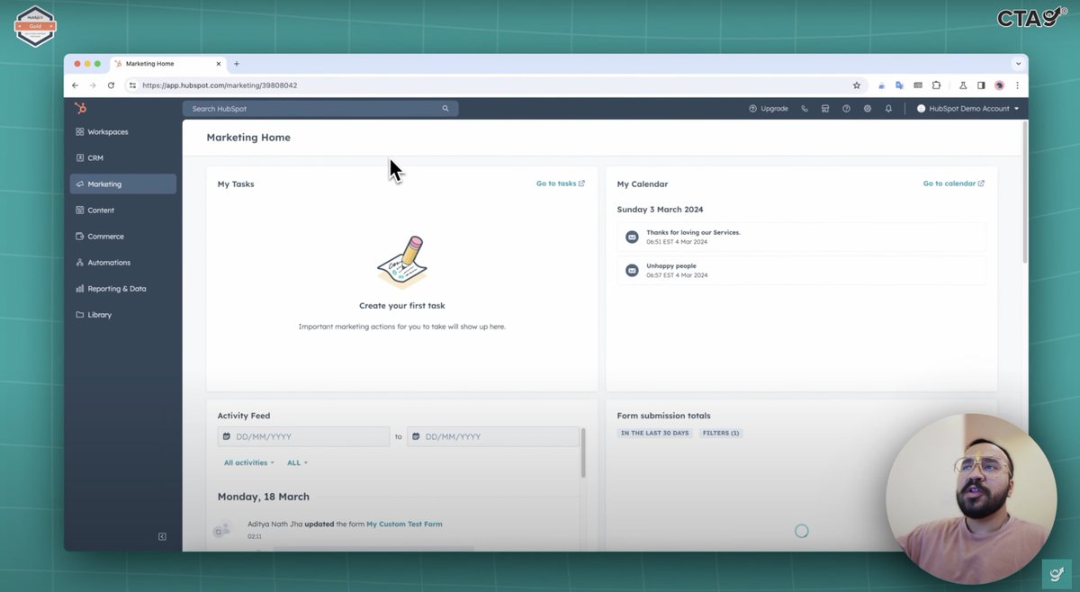1080x592 pixels.
Task: Reload the page
Action: point(111,85)
